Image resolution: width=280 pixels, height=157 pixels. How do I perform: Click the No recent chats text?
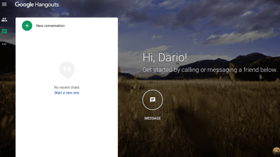click(x=66, y=87)
